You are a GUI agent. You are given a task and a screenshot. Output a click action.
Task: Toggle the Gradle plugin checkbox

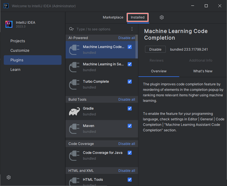click(130, 108)
